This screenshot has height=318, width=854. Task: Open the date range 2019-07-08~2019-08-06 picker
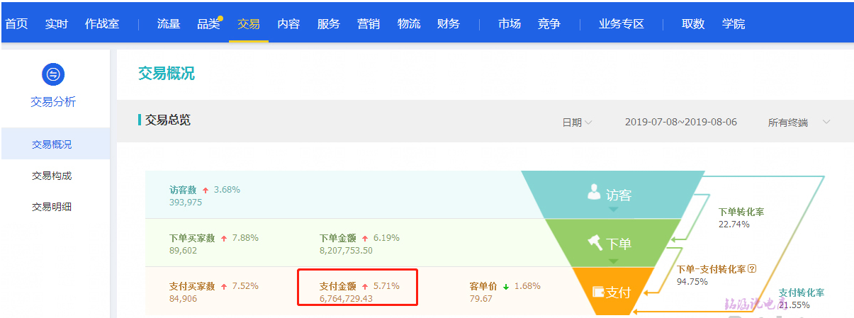pyautogui.click(x=681, y=122)
